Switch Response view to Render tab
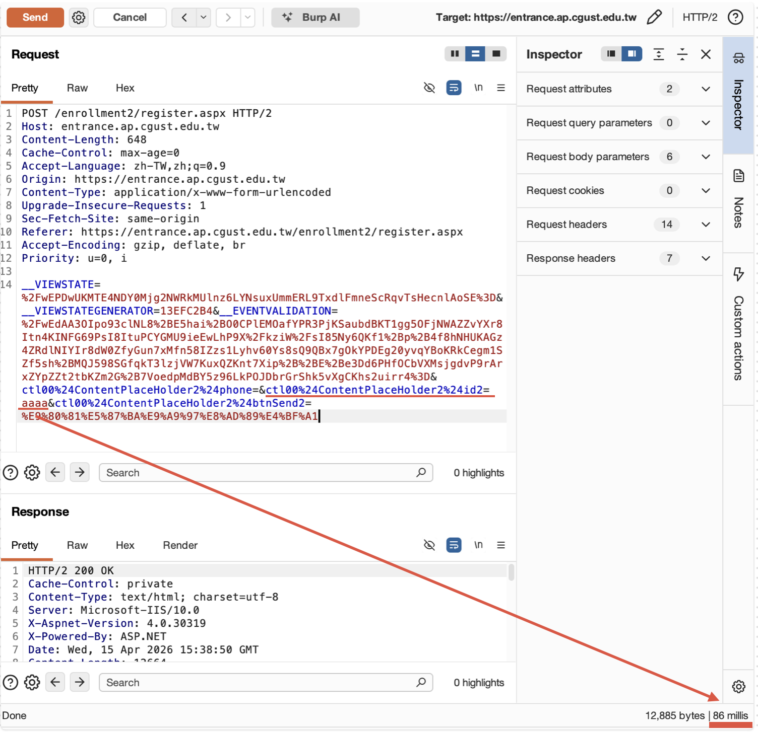Viewport: 758px width, 732px height. point(180,545)
